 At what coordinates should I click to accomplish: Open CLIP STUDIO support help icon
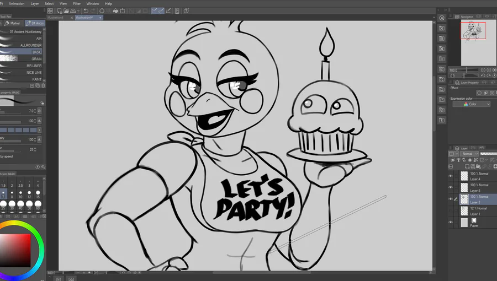187,11
